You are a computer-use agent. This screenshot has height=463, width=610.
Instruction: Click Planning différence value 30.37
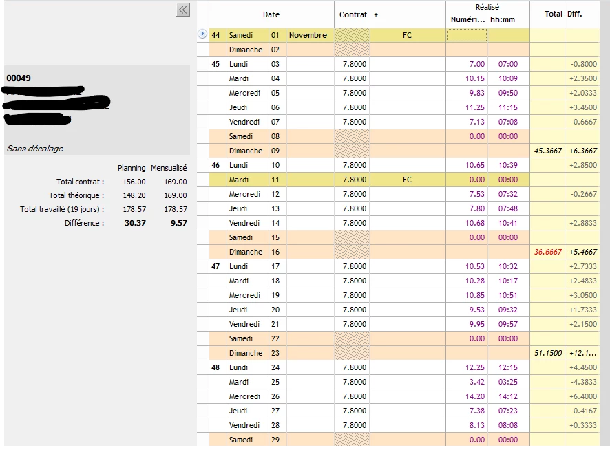pos(135,223)
